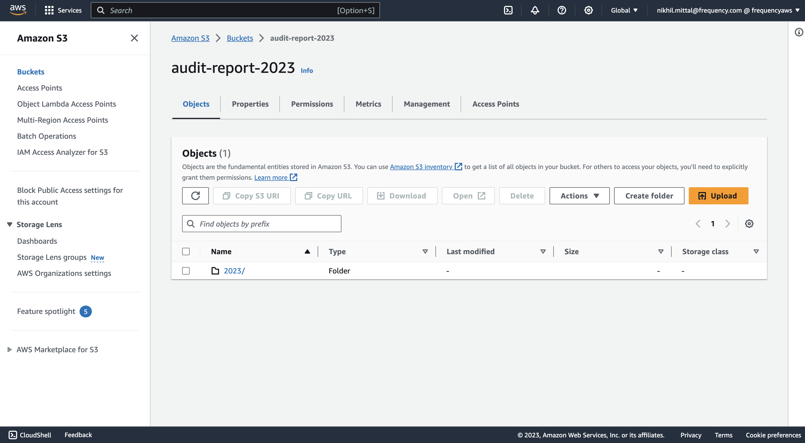
Task: Switch to the Access Points tab
Action: tap(496, 104)
